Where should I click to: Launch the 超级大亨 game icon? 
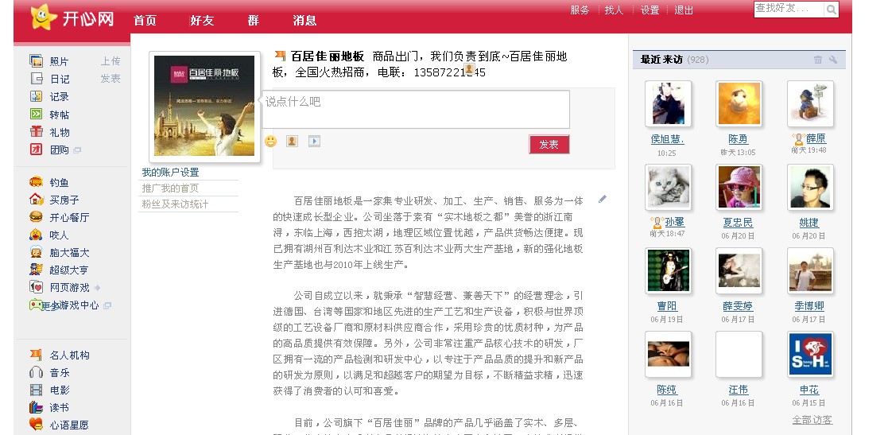click(x=37, y=270)
